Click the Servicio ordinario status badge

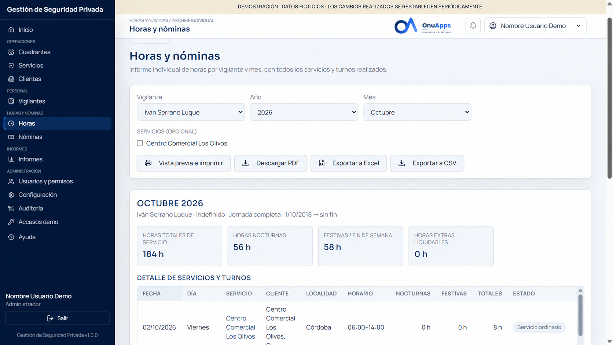539,327
